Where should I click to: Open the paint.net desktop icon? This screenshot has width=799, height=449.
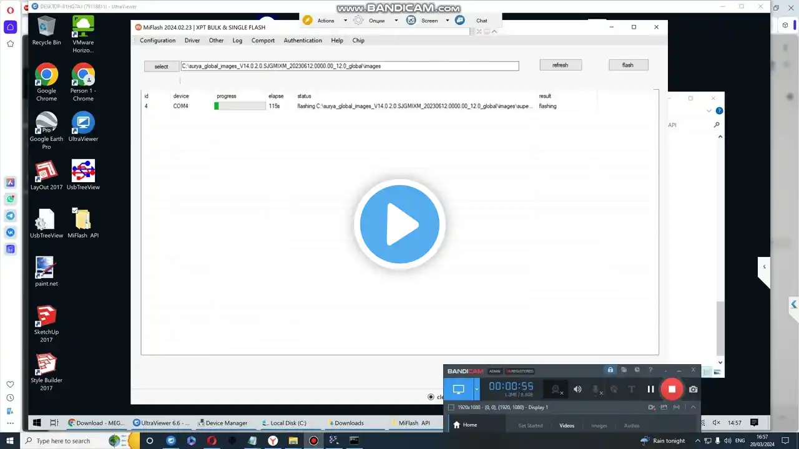click(46, 271)
